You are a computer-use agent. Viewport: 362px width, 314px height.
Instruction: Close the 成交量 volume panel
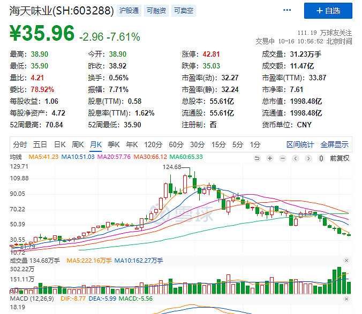click(346, 261)
